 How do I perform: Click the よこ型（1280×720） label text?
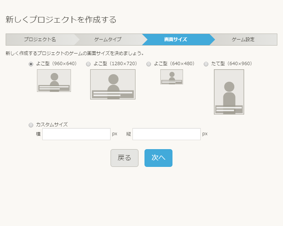[115, 64]
